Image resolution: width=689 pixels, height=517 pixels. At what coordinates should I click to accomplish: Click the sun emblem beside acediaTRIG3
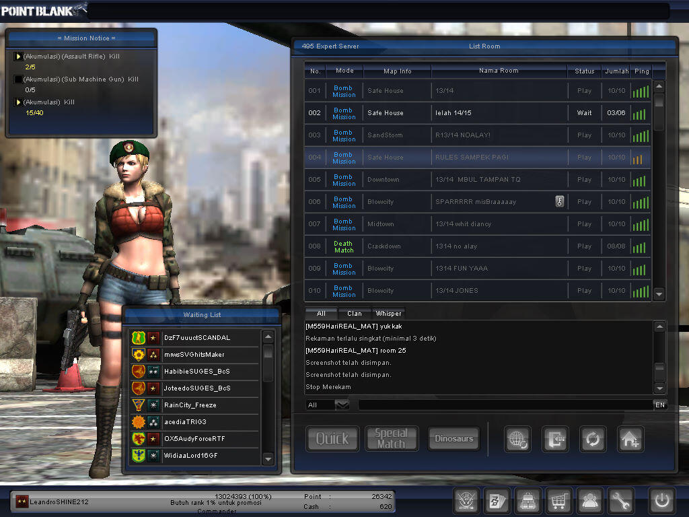click(x=139, y=422)
